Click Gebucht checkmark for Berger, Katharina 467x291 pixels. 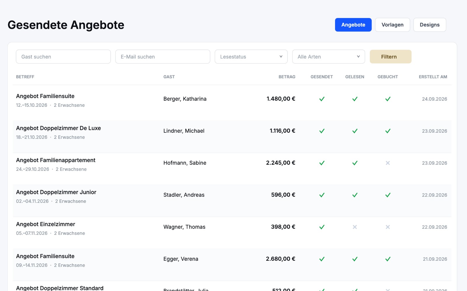tap(388, 99)
